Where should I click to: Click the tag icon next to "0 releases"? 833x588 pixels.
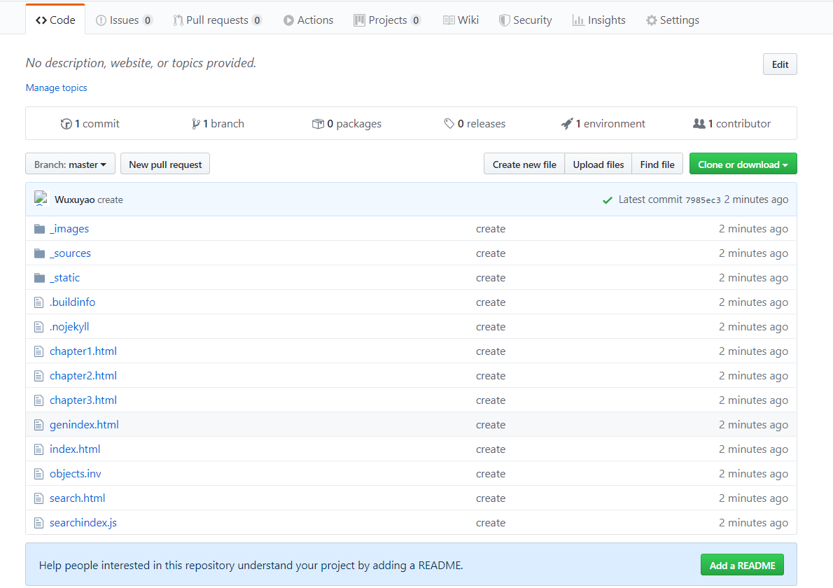[450, 123]
